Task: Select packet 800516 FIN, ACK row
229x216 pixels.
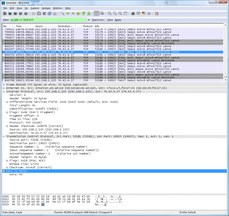Action: (113, 58)
